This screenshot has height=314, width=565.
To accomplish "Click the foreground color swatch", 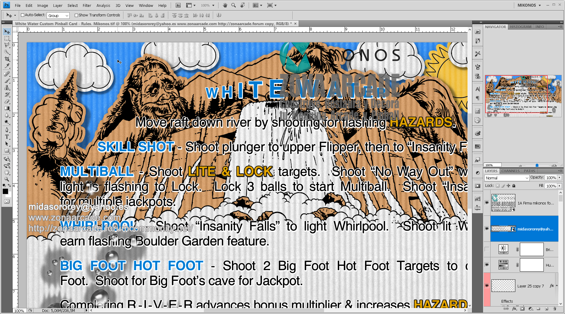I will click(5, 191).
